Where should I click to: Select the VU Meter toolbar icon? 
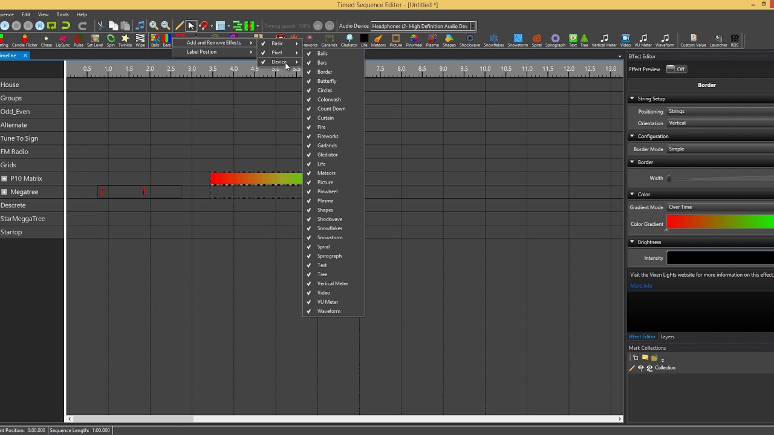[643, 40]
